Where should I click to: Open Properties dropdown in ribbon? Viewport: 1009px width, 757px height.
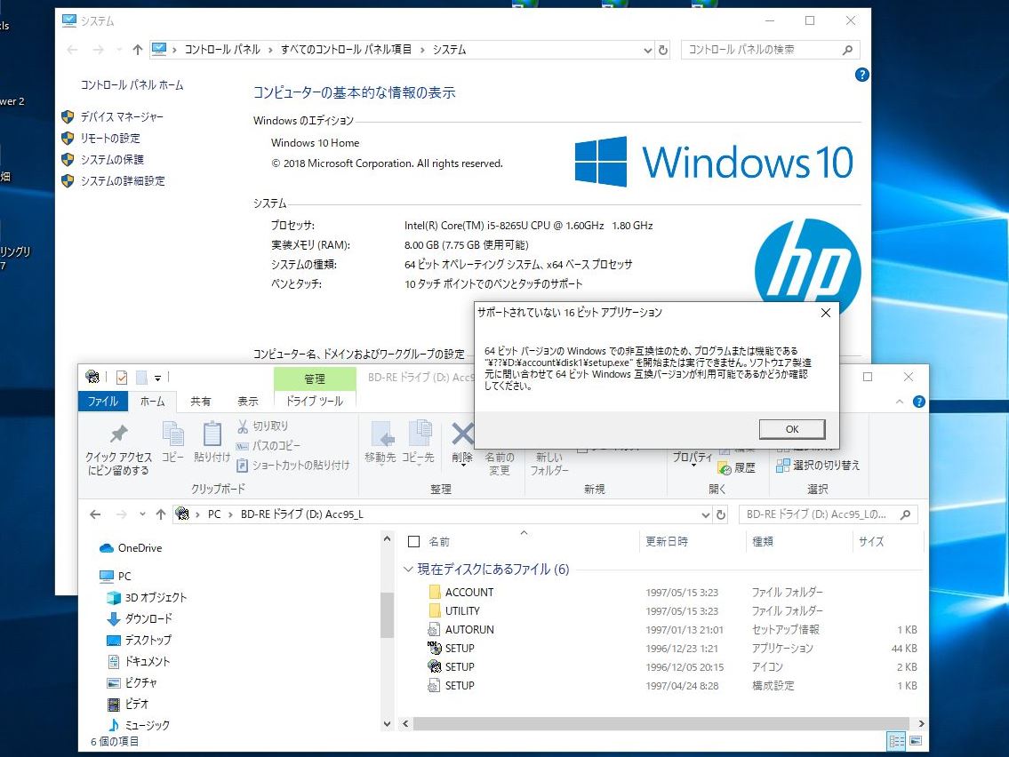click(693, 458)
